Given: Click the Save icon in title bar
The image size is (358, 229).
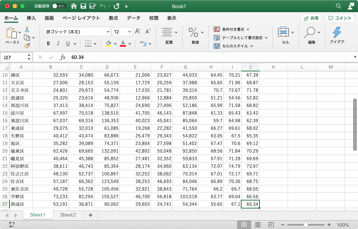Looking at the screenshot, I should [83, 6].
